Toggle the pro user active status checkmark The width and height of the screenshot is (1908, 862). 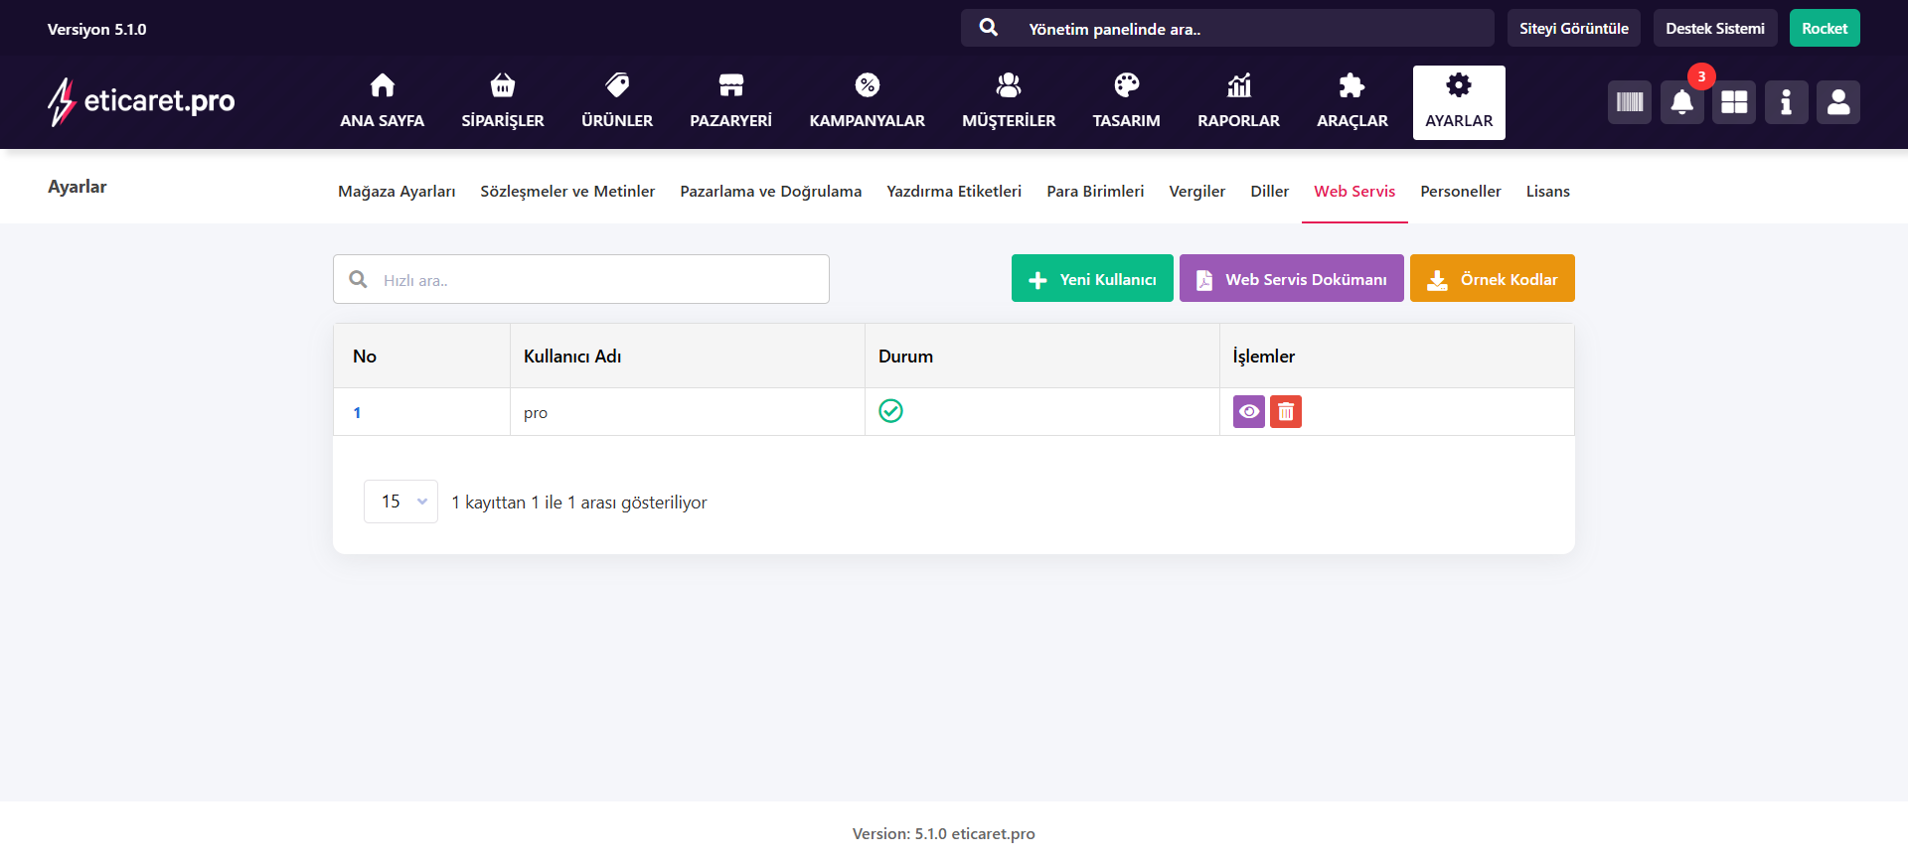coord(890,411)
